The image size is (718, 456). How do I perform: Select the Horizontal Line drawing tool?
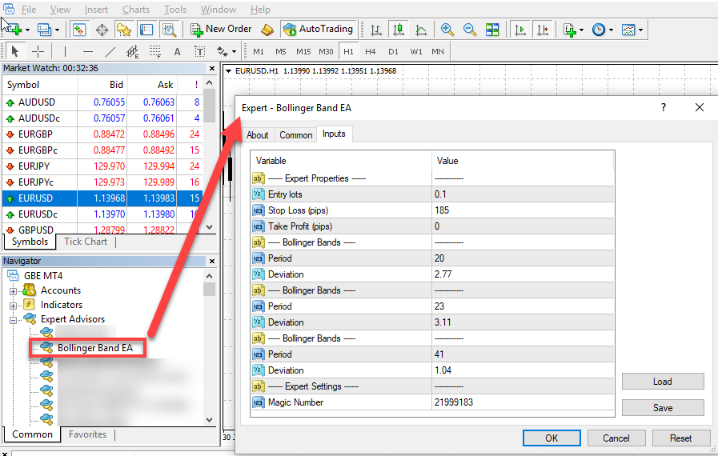click(x=88, y=51)
